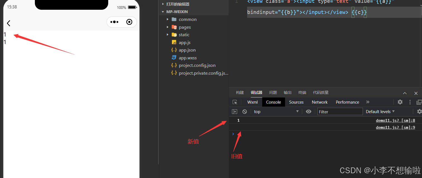
Task: Create live expression with eye icon
Action: coord(308,111)
